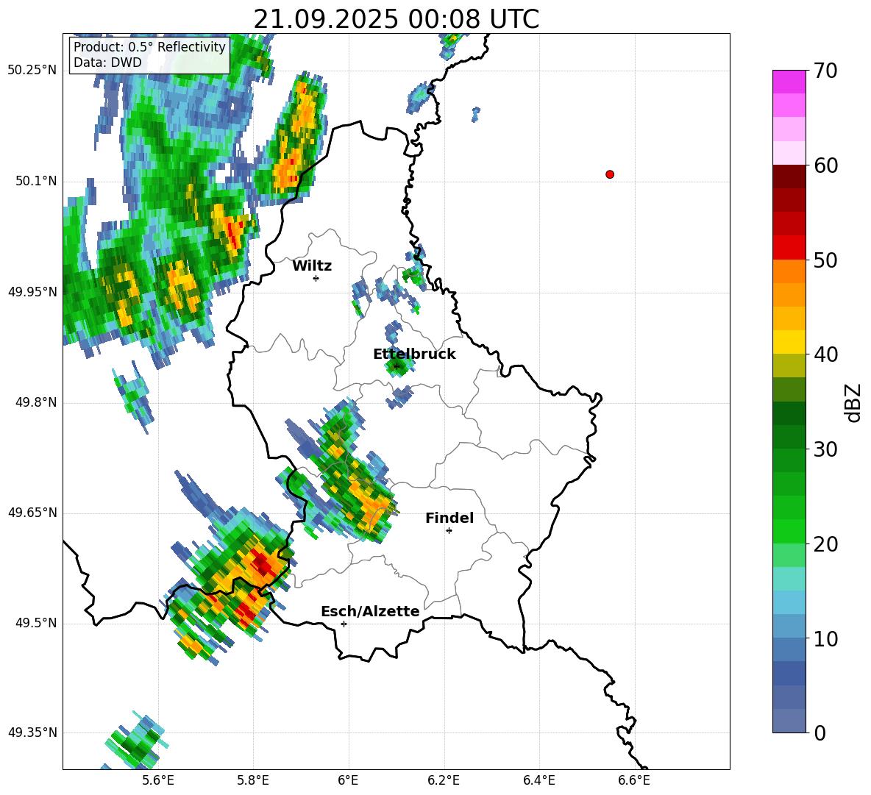Click the Esch/Alzette city label
The image size is (871, 795).
[x=370, y=612]
